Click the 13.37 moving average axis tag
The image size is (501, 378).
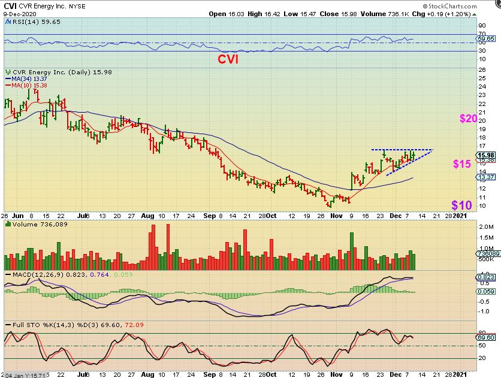tap(486, 177)
